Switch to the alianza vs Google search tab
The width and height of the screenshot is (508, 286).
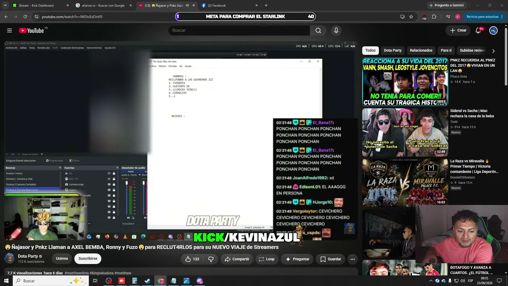pyautogui.click(x=103, y=6)
